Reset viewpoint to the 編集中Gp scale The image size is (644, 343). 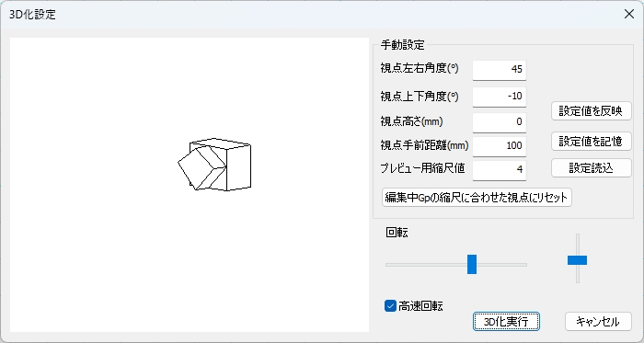[477, 198]
